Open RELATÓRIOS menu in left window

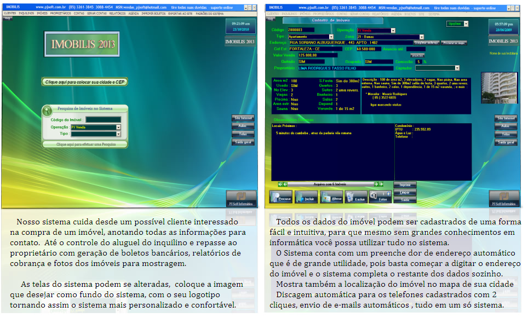pos(118,14)
